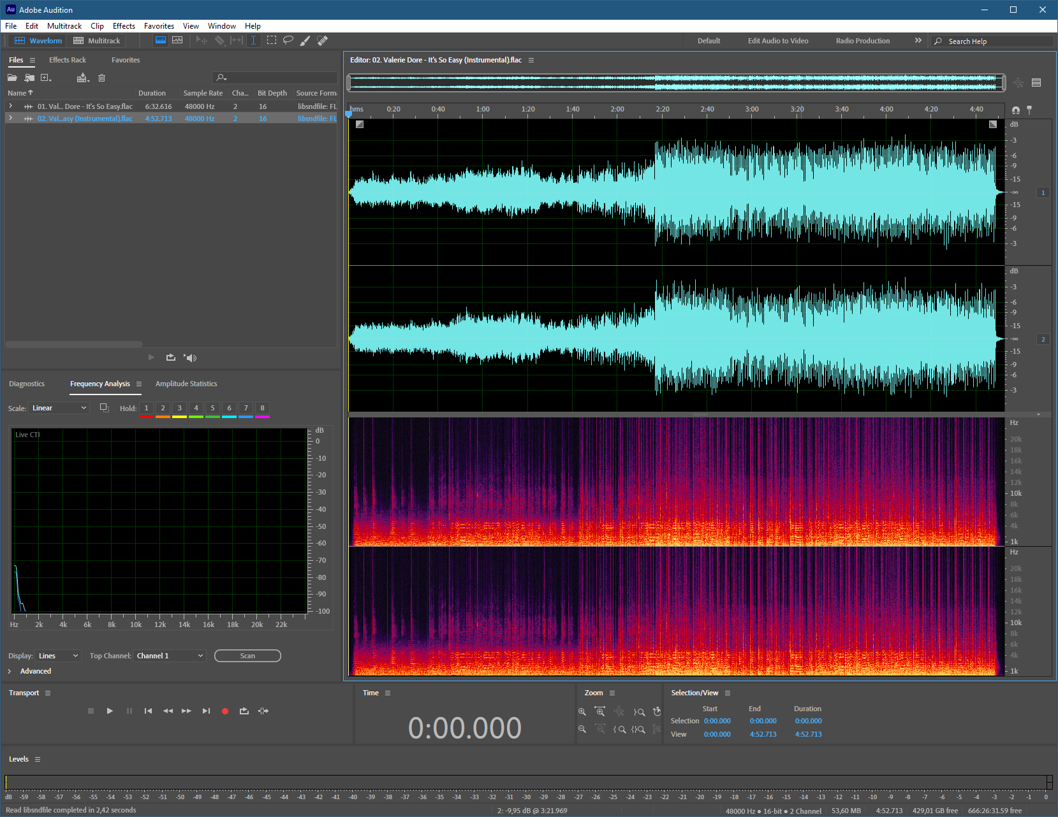1058x817 pixels.
Task: Select the Default workspace
Action: coord(709,41)
